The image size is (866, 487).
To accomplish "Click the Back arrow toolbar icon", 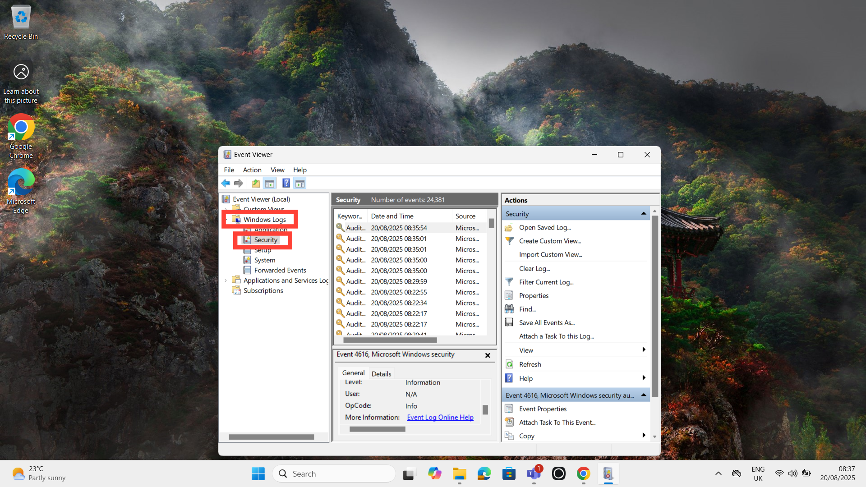I will coord(226,183).
